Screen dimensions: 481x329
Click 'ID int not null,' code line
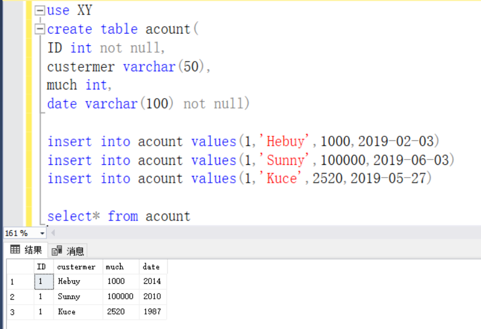[106, 48]
